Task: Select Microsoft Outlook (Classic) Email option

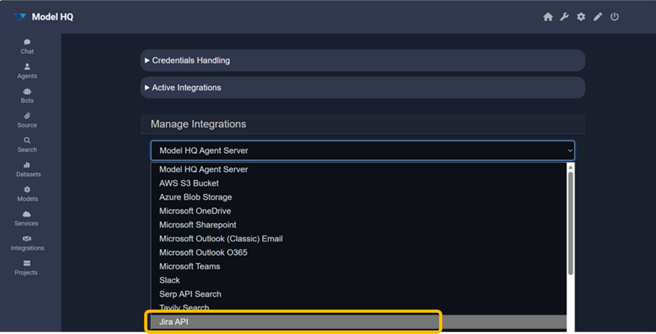Action: [359, 239]
